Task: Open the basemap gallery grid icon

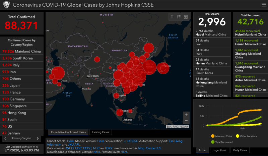Action: [x=186, y=17]
